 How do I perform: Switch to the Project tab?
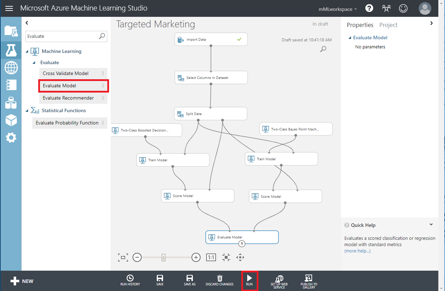[388, 25]
